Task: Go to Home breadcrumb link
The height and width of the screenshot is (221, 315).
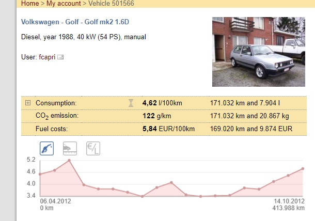Action: pos(30,4)
